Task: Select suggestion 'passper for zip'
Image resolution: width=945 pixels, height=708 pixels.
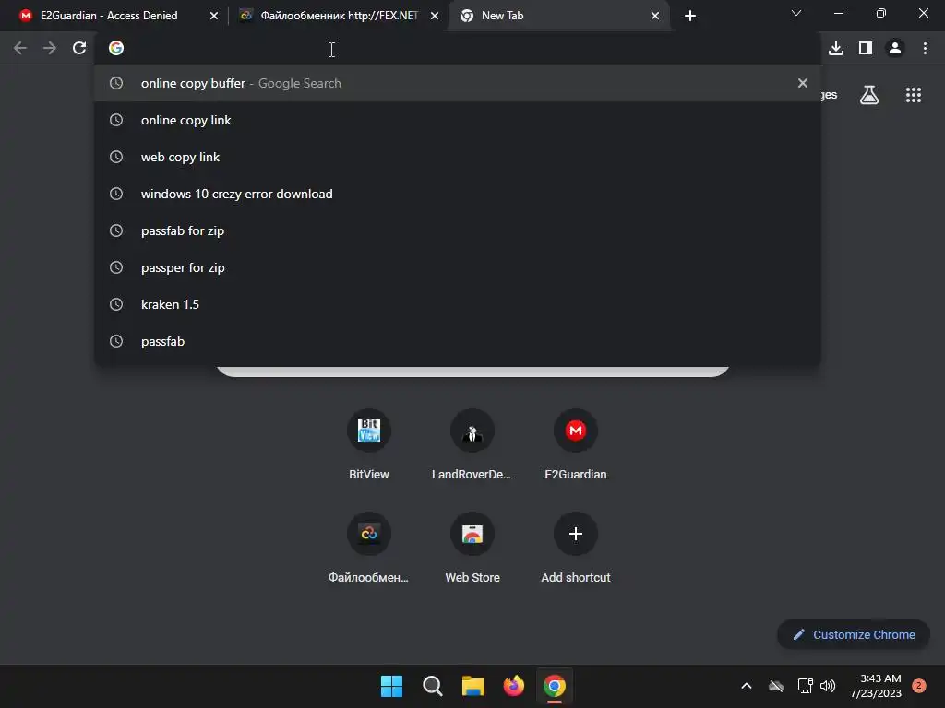Action: pos(458,267)
